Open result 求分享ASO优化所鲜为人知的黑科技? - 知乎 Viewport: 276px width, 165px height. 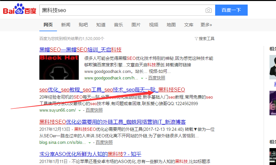tap(90, 154)
